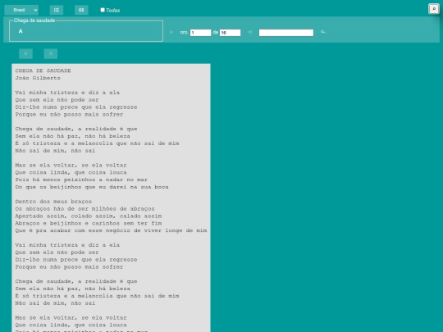
Task: Click the title CHEGA DE SAUDADE in the lyrics
Action: tap(43, 70)
